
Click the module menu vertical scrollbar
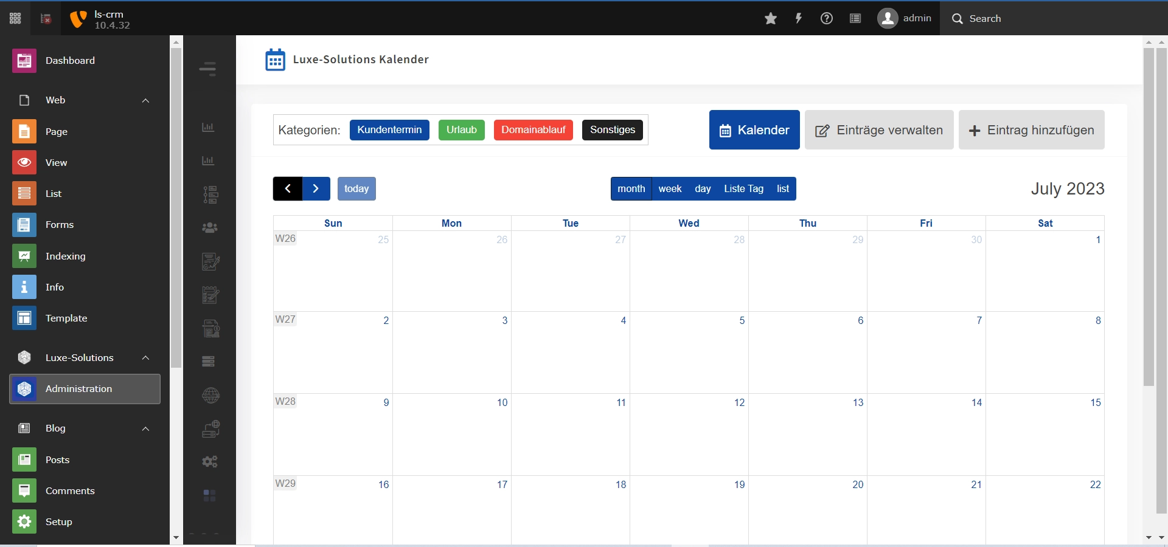(176, 208)
